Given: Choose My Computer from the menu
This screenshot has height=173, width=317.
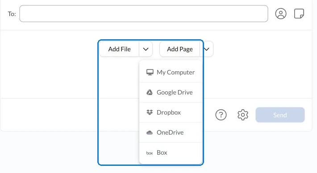Looking at the screenshot, I should [171, 72].
